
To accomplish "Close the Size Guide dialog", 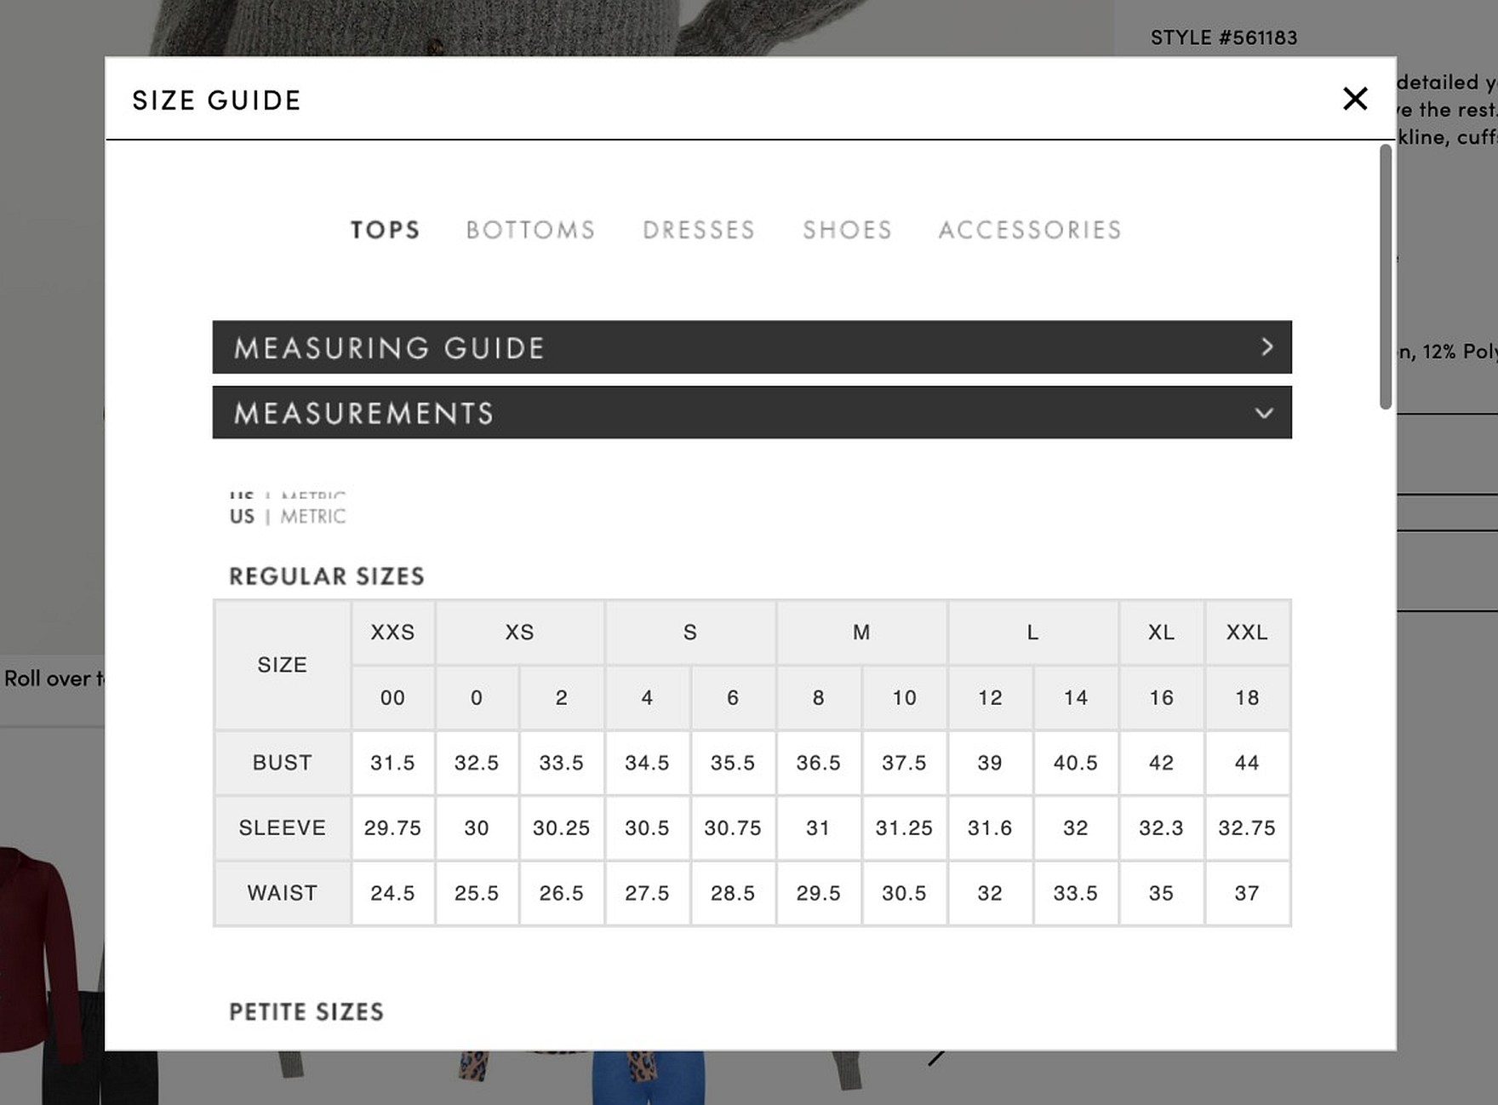I will 1354,99.
